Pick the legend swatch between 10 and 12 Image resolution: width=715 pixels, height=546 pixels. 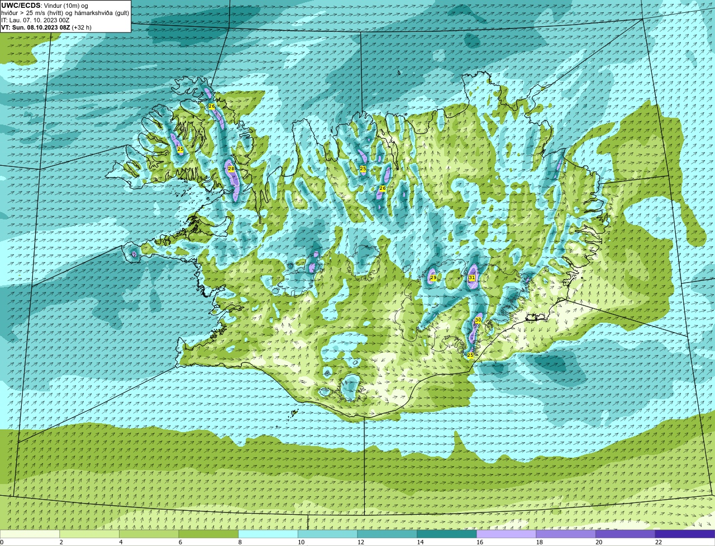coord(327,534)
